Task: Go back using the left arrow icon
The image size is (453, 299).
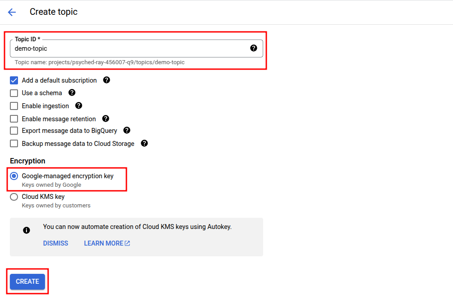Action: tap(12, 12)
